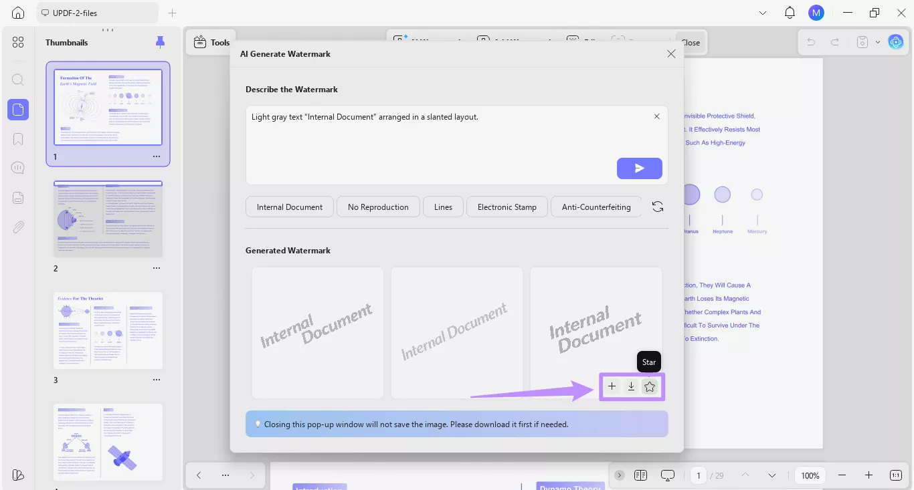
Task: Download the generated watermark using the download icon
Action: (x=630, y=386)
